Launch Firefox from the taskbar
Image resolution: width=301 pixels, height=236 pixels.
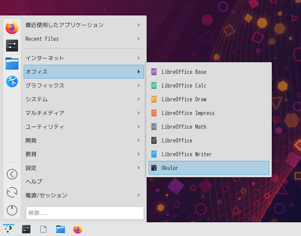click(x=78, y=229)
